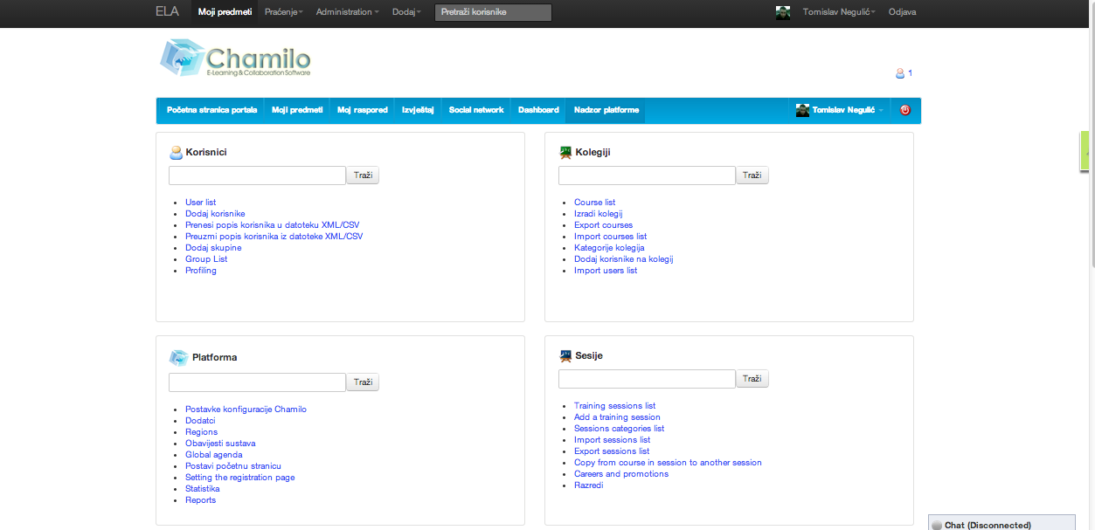1095x530 pixels.
Task: Click the top bar user avatar
Action: [x=783, y=12]
